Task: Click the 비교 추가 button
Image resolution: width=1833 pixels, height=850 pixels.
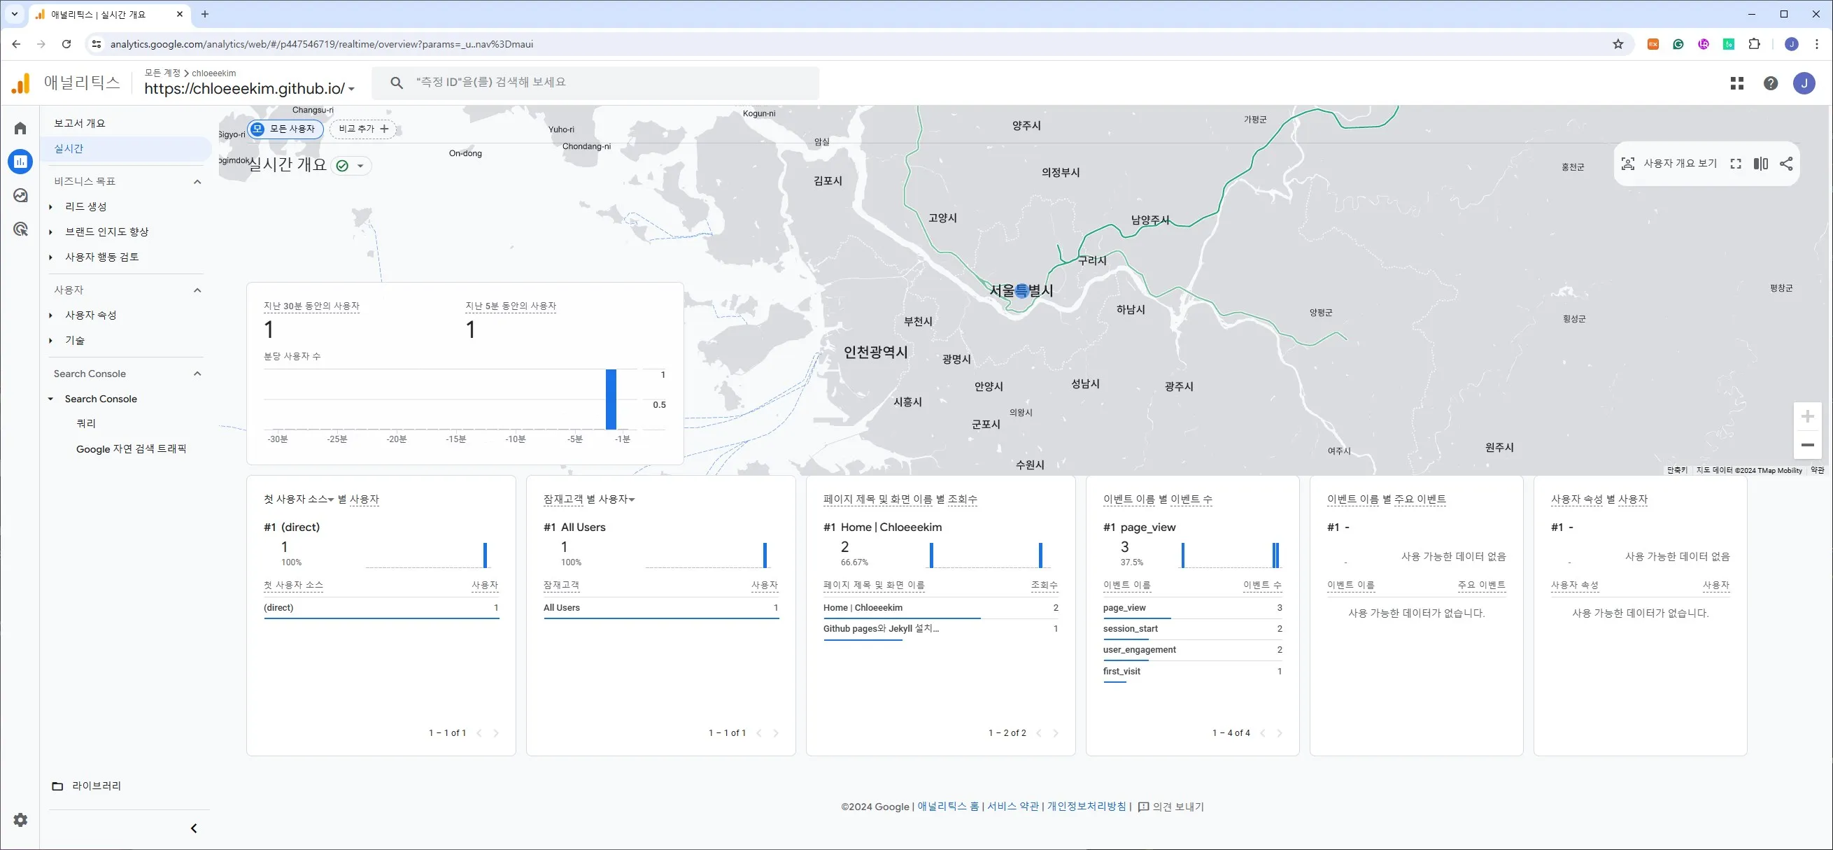Action: (363, 129)
